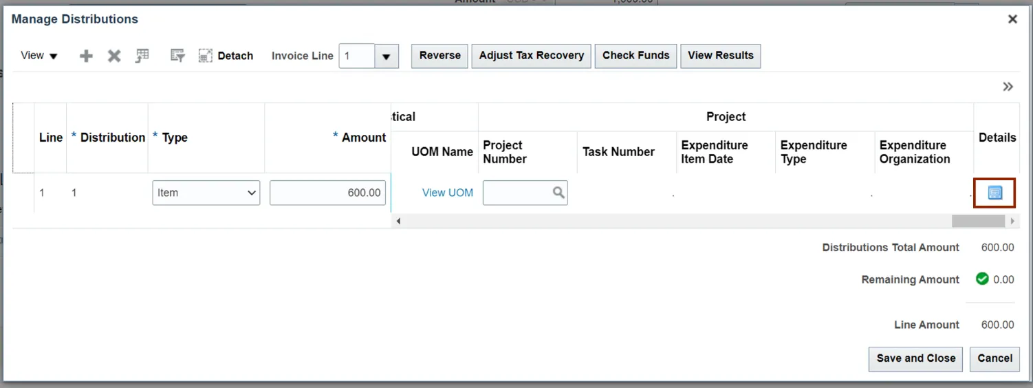Click the Line column header
The width and height of the screenshot is (1033, 388).
pyautogui.click(x=51, y=138)
